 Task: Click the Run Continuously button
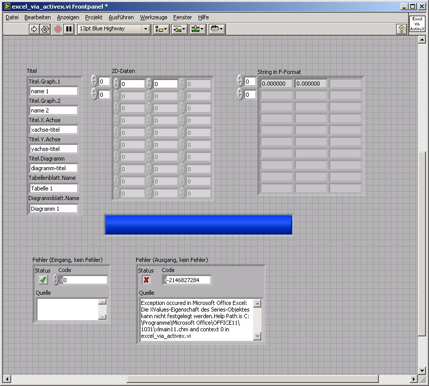(x=46, y=29)
